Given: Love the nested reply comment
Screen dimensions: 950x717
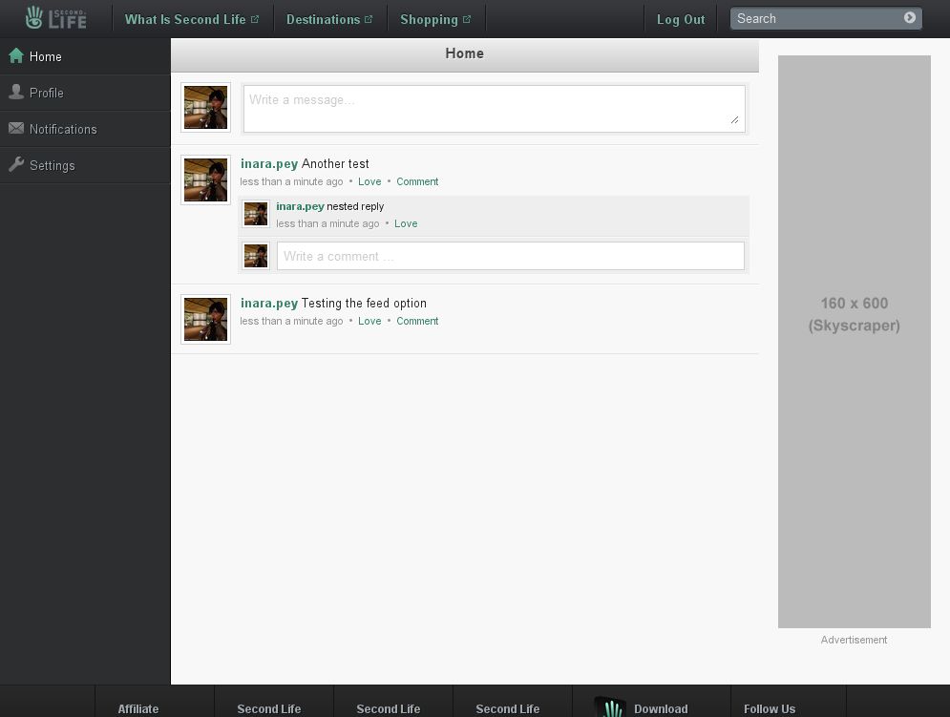Looking at the screenshot, I should [406, 223].
